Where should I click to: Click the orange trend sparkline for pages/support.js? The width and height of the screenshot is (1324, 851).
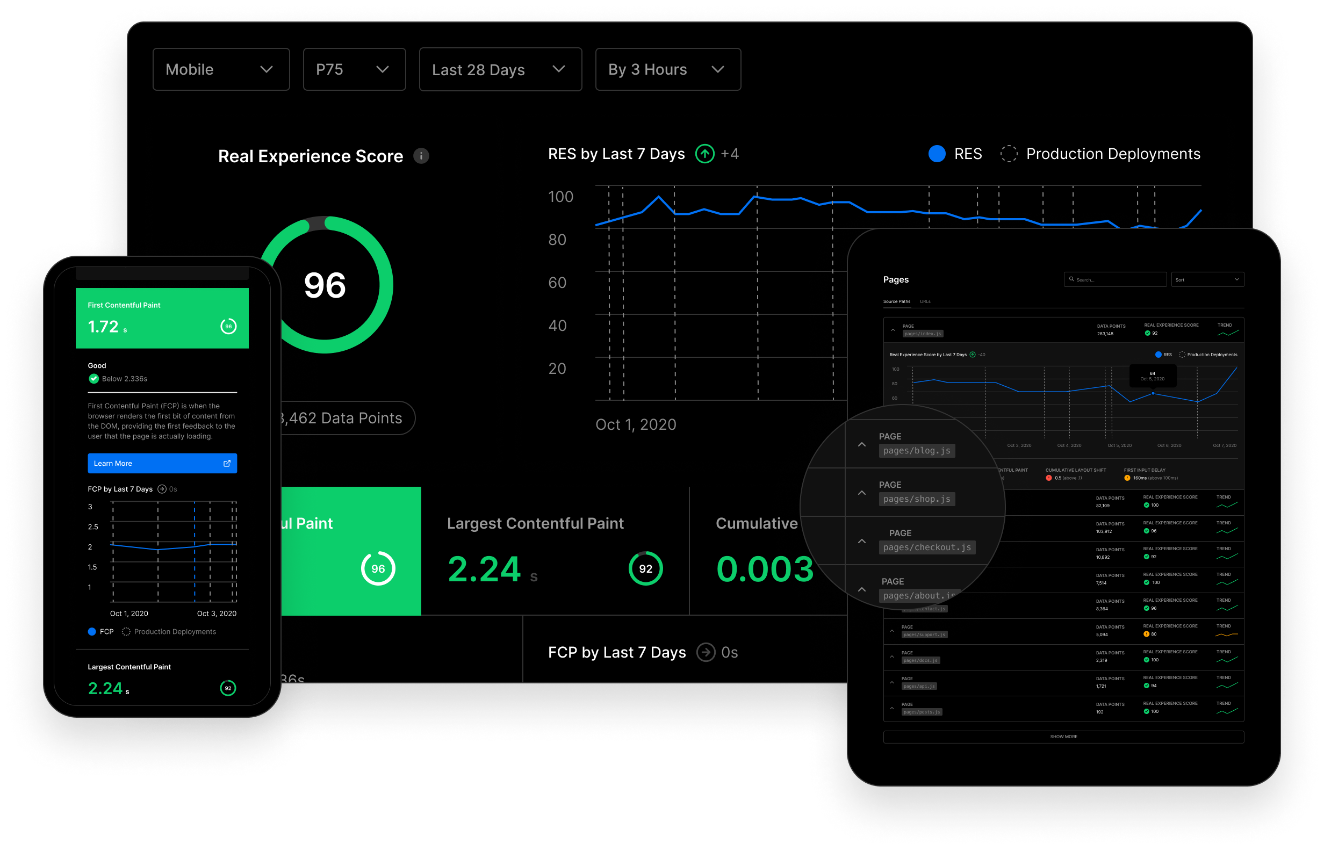[x=1226, y=634]
